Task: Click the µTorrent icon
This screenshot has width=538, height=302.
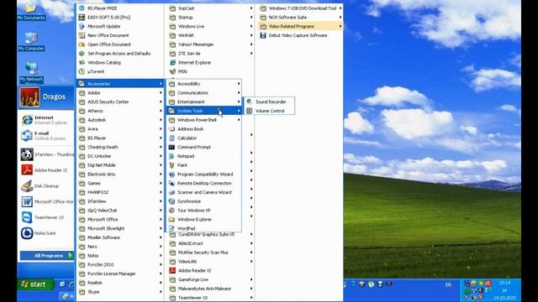Action: click(82, 71)
